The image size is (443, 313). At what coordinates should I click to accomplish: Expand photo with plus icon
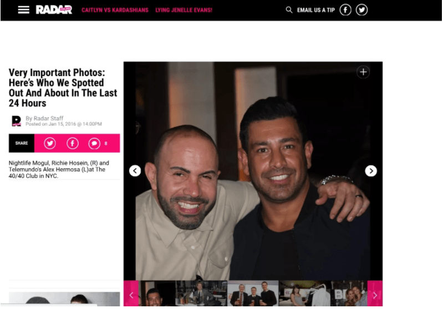pos(363,72)
